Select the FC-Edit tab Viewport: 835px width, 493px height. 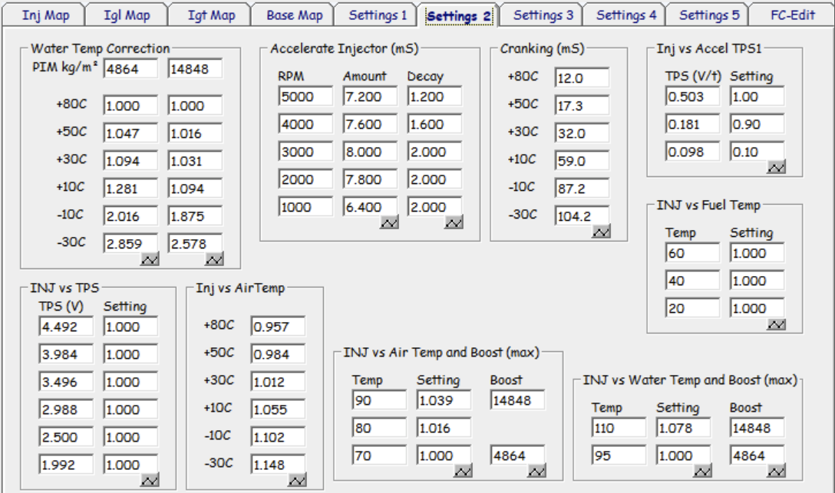click(x=792, y=15)
